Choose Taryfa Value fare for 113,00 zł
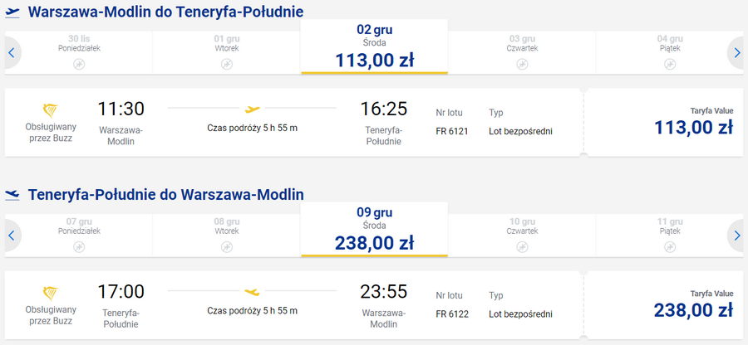The height and width of the screenshot is (345, 748). [665, 122]
